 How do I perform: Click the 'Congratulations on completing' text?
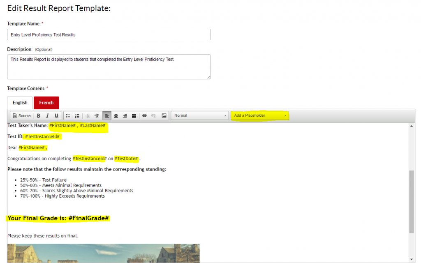click(39, 159)
